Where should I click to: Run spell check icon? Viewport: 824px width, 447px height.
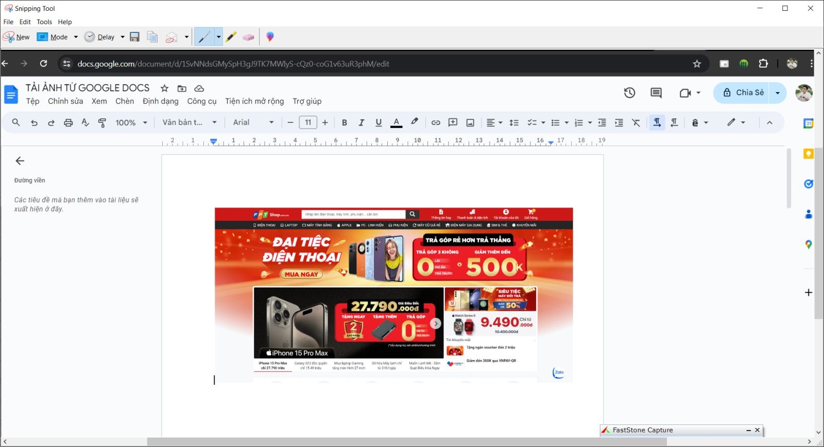(85, 122)
